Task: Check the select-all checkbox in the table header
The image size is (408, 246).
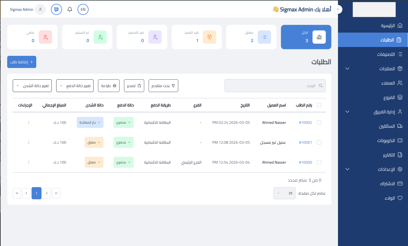Action: [319, 105]
